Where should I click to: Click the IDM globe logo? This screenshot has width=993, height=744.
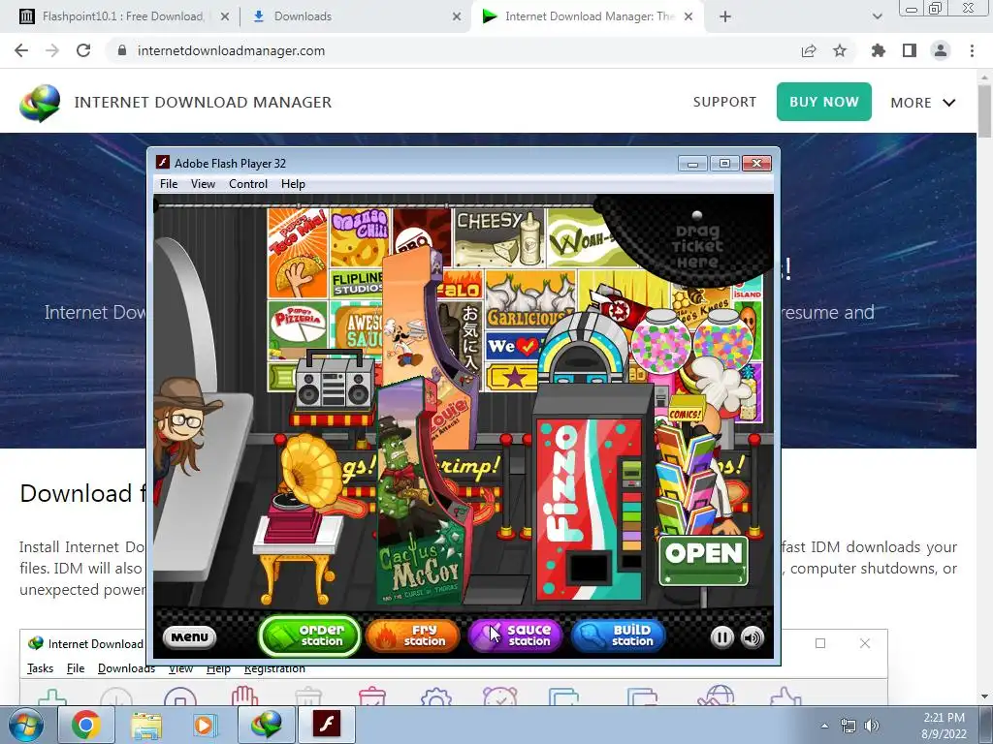point(39,103)
